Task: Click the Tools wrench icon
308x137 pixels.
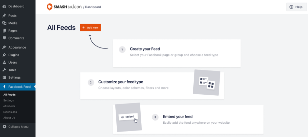Action: (4, 70)
